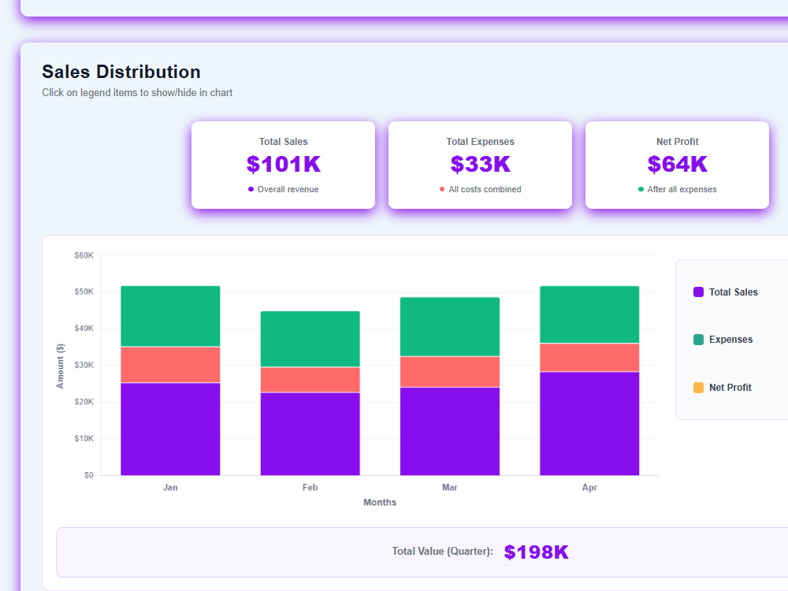The width and height of the screenshot is (788, 591).
Task: Toggle Net Profit legend item
Action: 723,388
